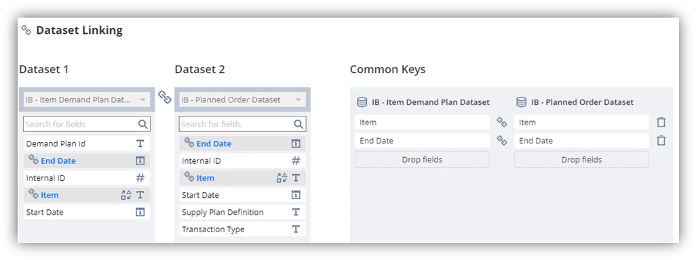
Task: Select Transaction Type field in Dataset 2
Action: click(242, 230)
